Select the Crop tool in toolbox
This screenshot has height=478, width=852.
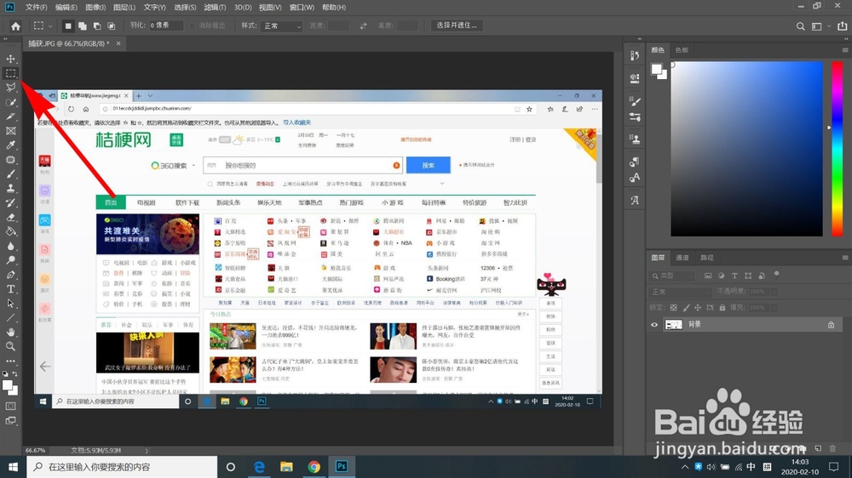click(x=10, y=117)
